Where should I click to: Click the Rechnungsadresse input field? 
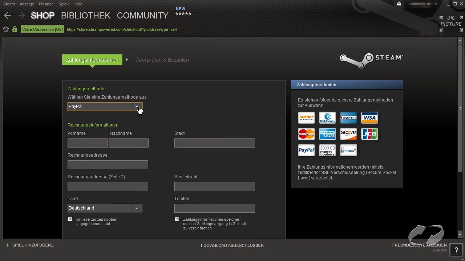tap(108, 165)
